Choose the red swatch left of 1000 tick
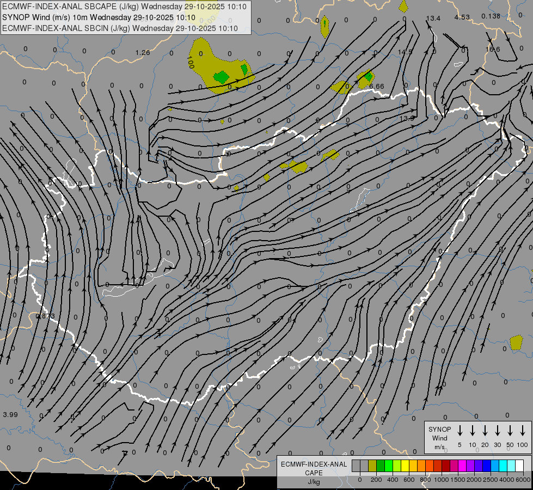Screen dimensions: 533x490 [438, 466]
